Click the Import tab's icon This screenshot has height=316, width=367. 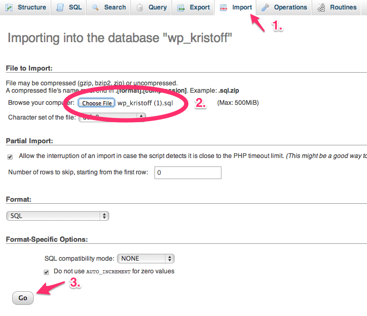(224, 7)
